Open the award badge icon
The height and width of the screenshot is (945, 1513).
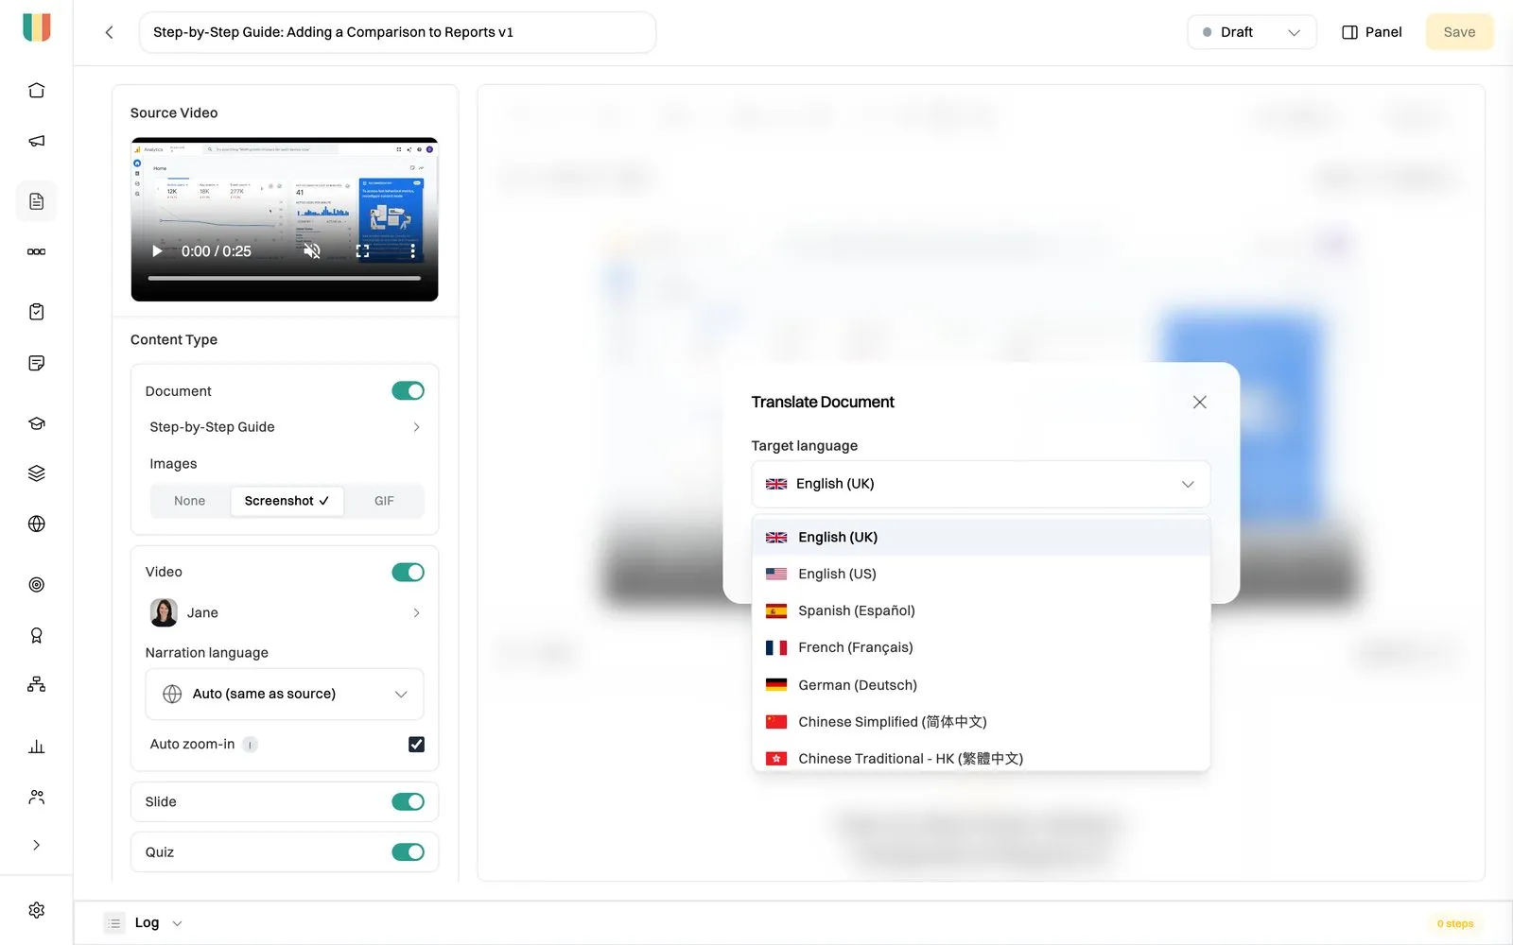click(x=37, y=635)
